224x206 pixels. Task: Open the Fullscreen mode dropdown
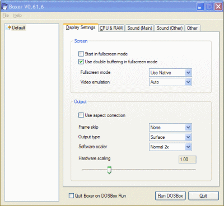pos(170,73)
